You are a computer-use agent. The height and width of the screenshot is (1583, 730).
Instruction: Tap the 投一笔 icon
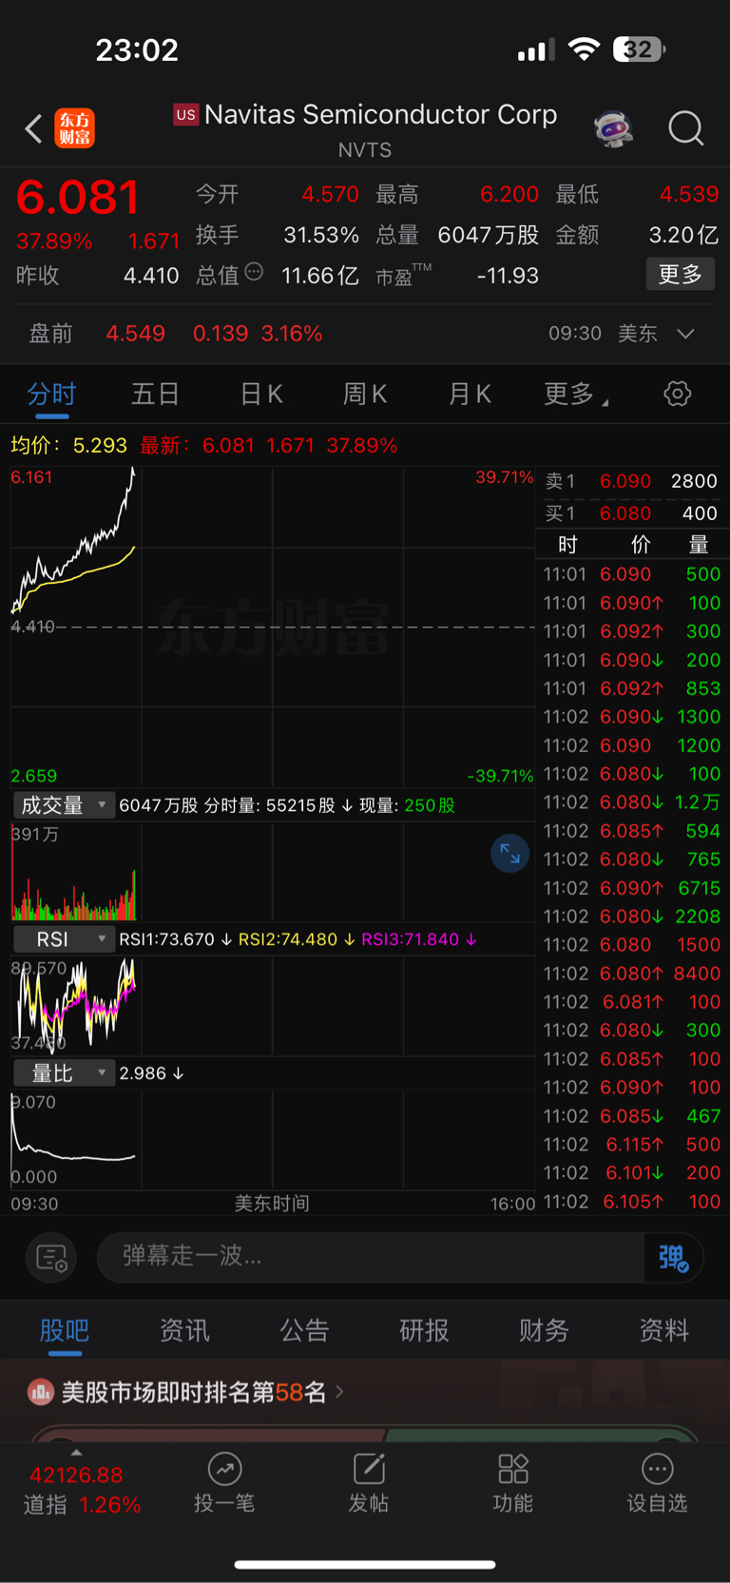click(x=224, y=1469)
